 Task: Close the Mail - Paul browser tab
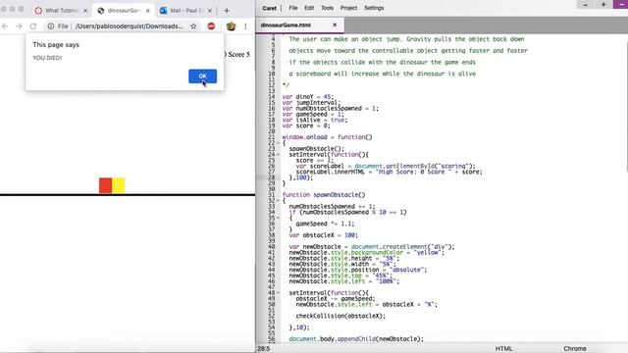(x=210, y=11)
